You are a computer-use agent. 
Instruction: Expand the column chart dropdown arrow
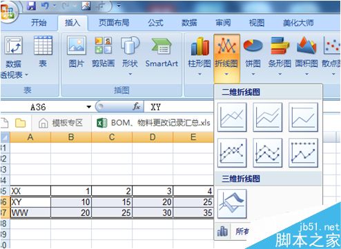(199, 74)
